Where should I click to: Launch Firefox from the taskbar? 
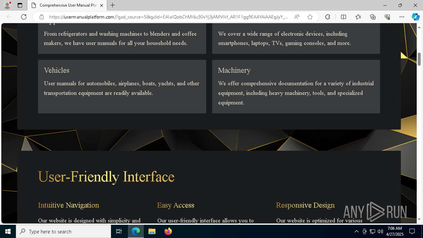pyautogui.click(x=168, y=231)
